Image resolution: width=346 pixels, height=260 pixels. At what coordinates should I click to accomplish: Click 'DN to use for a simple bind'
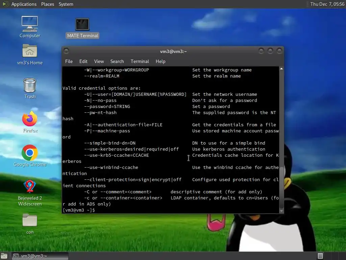click(229, 143)
